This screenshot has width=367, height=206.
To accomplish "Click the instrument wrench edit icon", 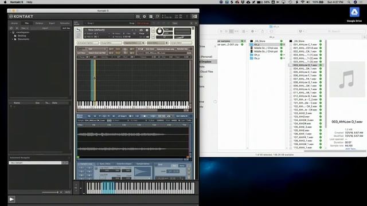I will pyautogui.click(x=79, y=30).
